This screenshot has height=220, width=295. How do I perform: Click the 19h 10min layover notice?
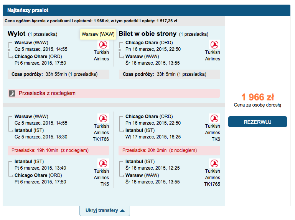58,150
